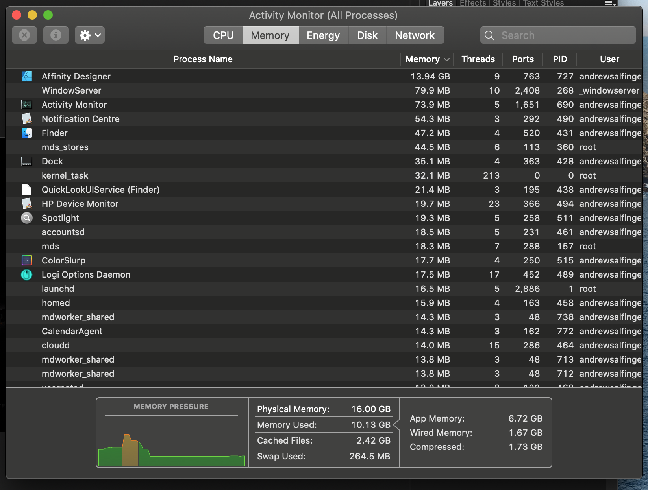The height and width of the screenshot is (490, 648).
Task: Sort by Threads column header
Action: [x=478, y=59]
